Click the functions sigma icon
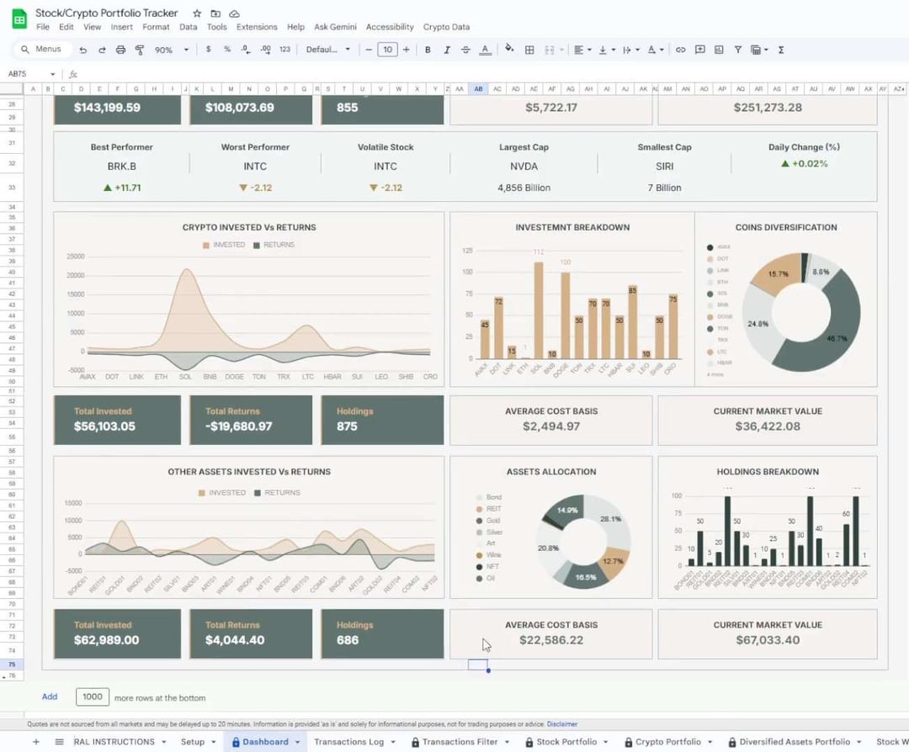909x752 pixels. 781,50
